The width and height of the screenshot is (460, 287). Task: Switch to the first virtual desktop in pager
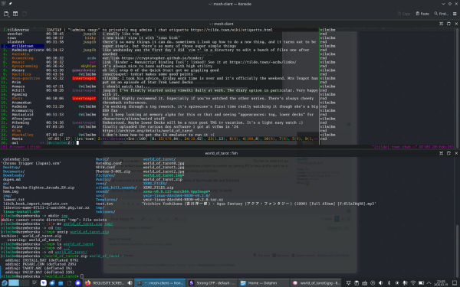tap(14, 283)
